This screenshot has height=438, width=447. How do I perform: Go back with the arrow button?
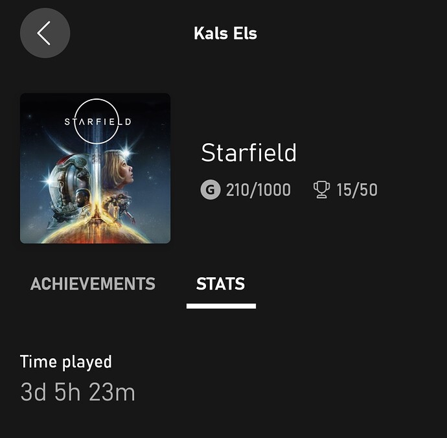45,33
